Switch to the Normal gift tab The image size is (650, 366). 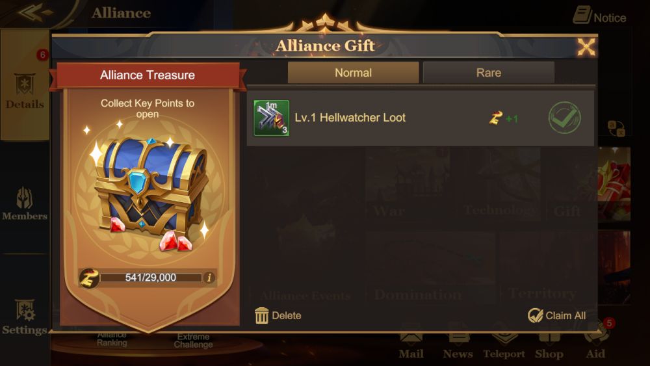point(353,73)
